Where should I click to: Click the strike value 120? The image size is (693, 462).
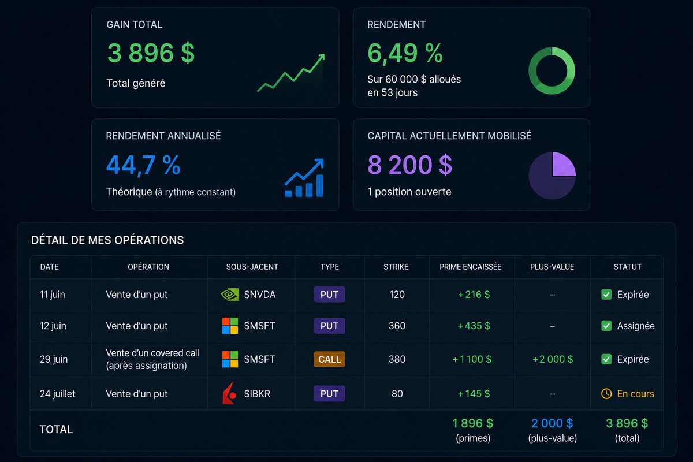(397, 295)
